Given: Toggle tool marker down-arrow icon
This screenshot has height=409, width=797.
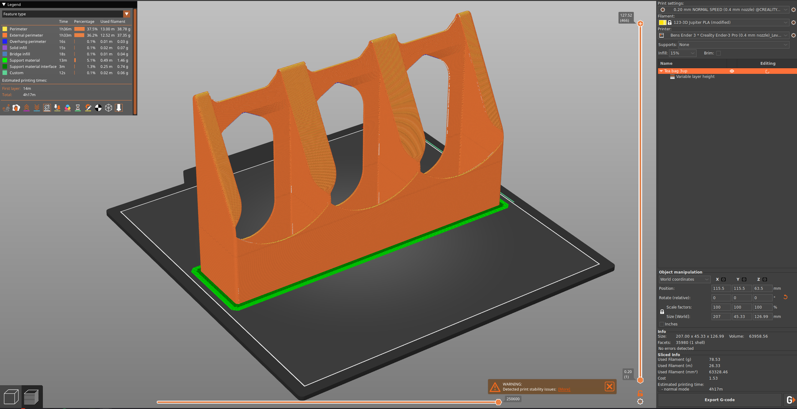Looking at the screenshot, I should tap(119, 108).
